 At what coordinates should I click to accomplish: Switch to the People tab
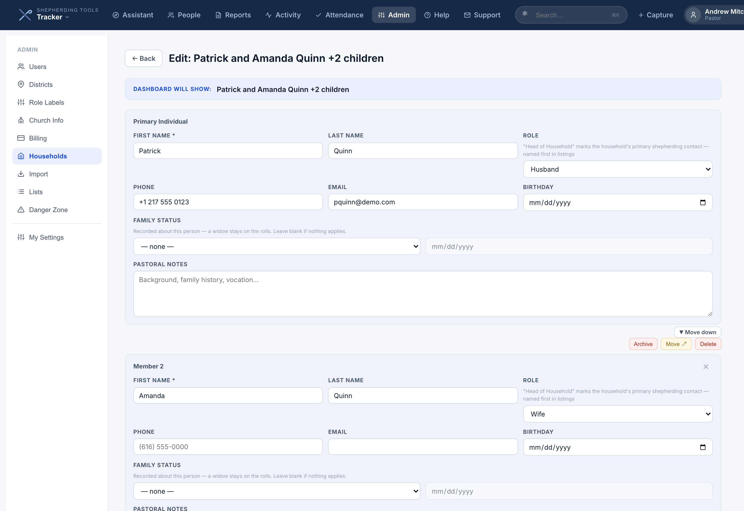(x=184, y=15)
